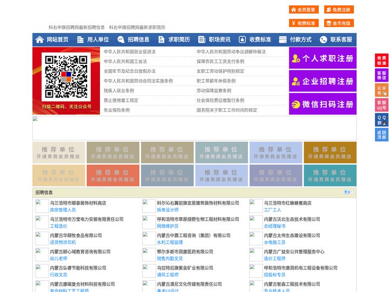This screenshot has height=292, width=389.
Task: Click the 微信扫码注册 banner
Action: click(x=323, y=104)
